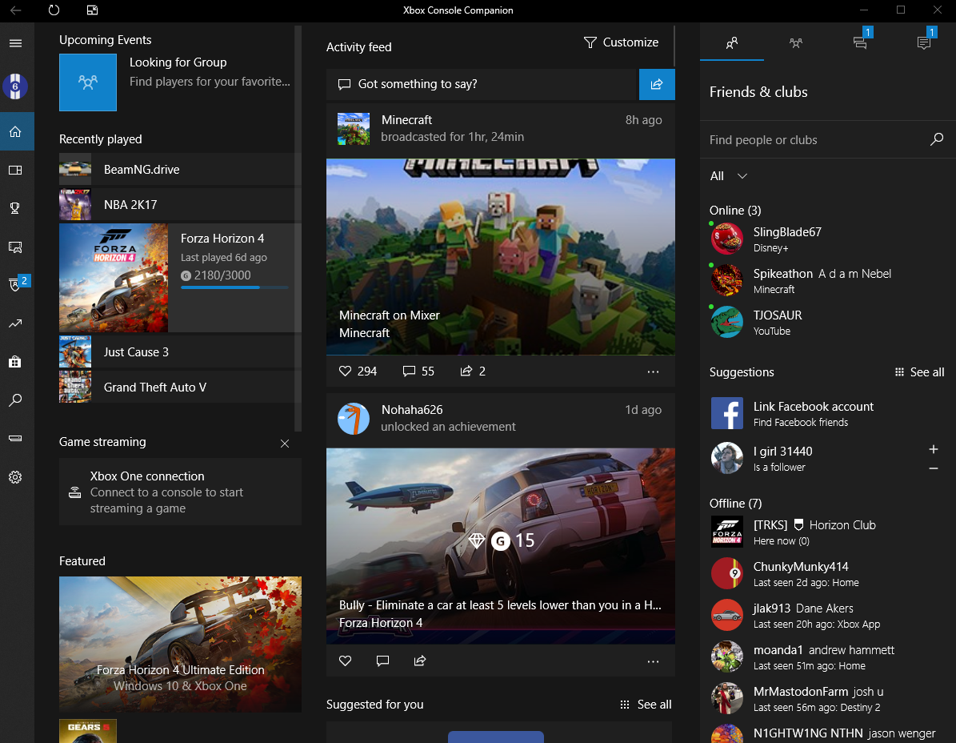Image resolution: width=956 pixels, height=743 pixels.
Task: Click the share button beside status box
Action: click(657, 84)
